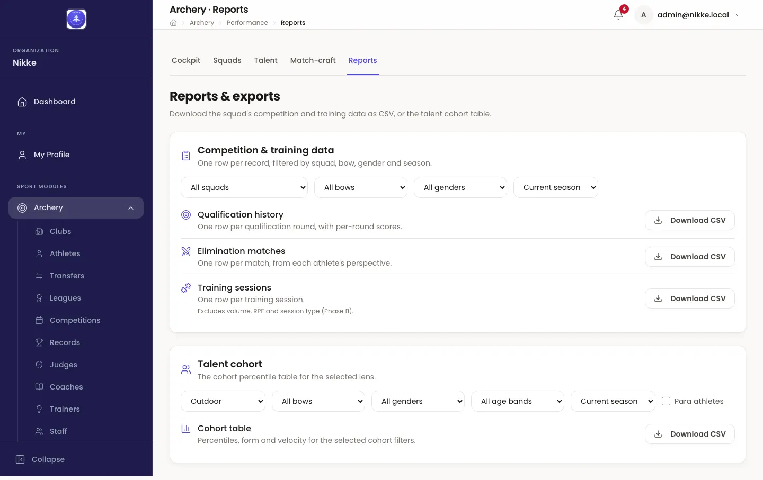Click the people icon beside Talent cohort
763x480 pixels.
click(186, 369)
